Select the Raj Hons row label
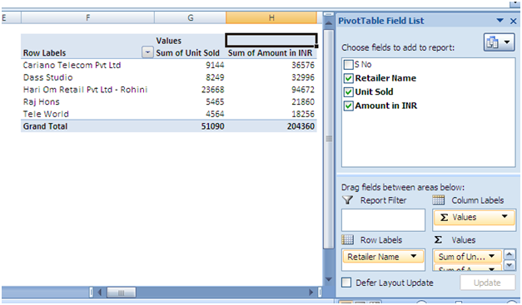 pos(42,102)
